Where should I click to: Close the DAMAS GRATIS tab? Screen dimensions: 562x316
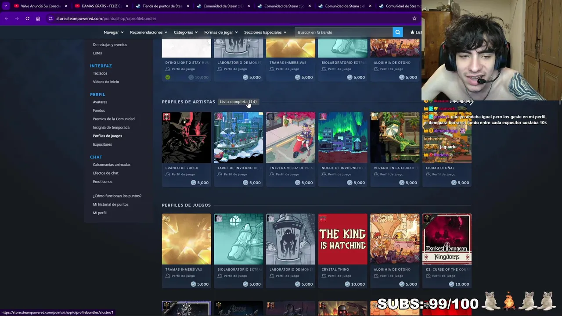click(127, 6)
